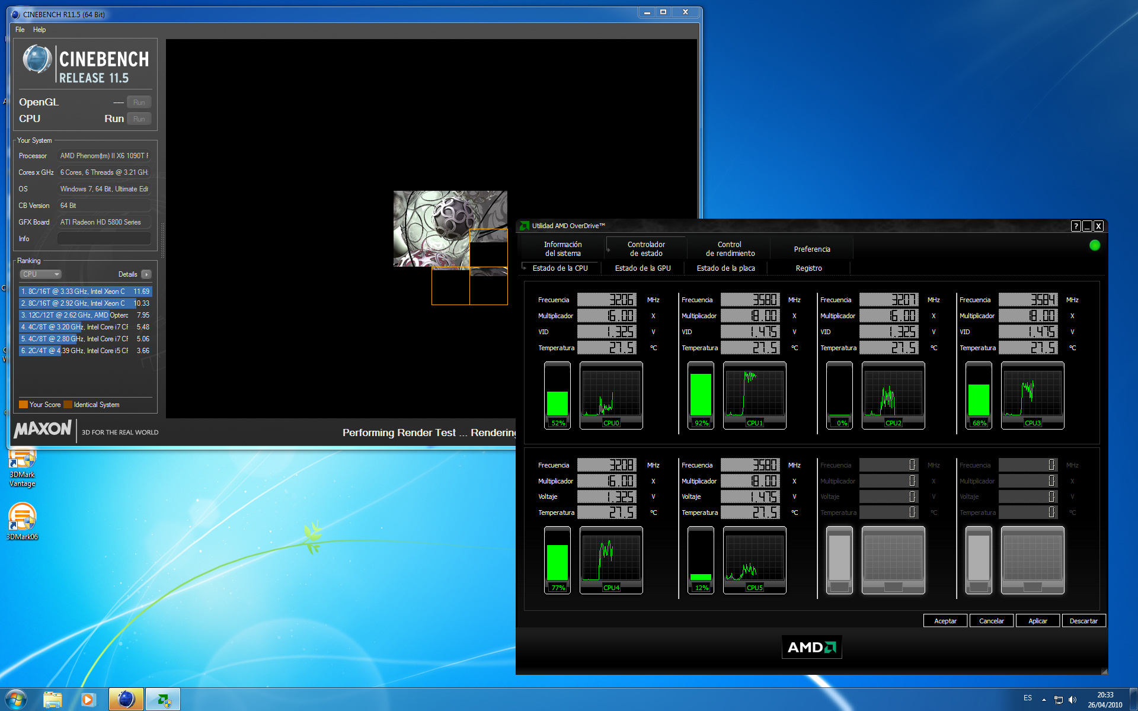The width and height of the screenshot is (1138, 711).
Task: Click the Cinebench Info input field
Action: click(x=104, y=239)
